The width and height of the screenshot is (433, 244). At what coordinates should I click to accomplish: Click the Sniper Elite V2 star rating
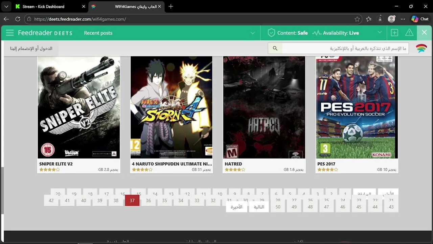(x=49, y=169)
